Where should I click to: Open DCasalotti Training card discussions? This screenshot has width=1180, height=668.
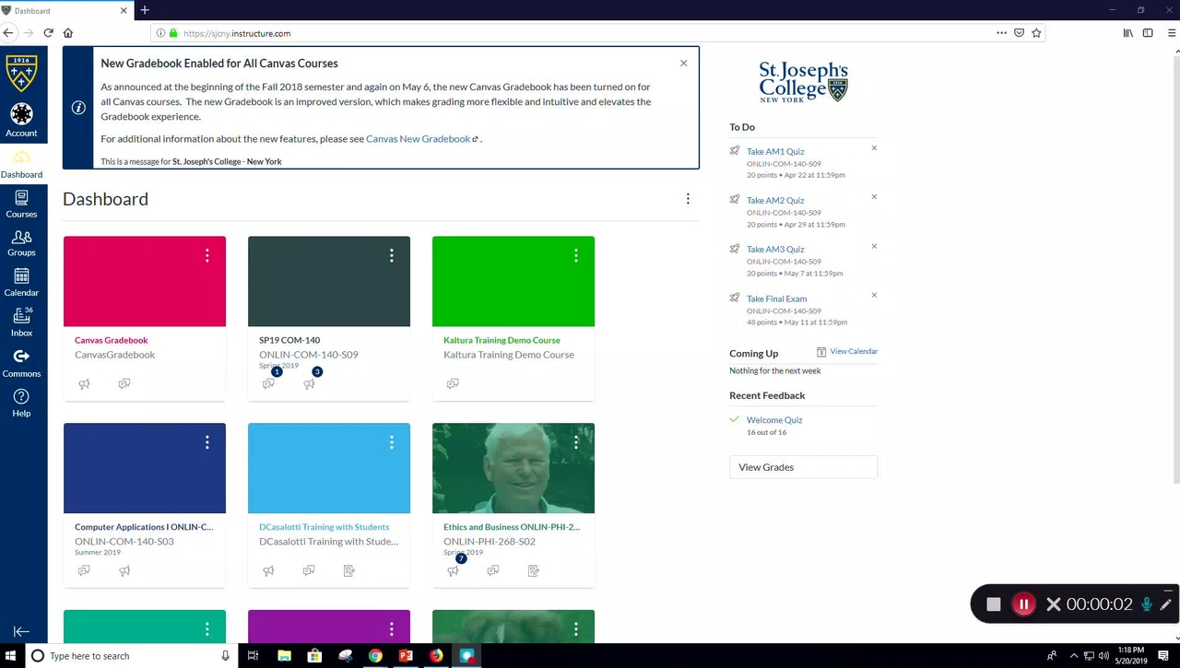[309, 571]
